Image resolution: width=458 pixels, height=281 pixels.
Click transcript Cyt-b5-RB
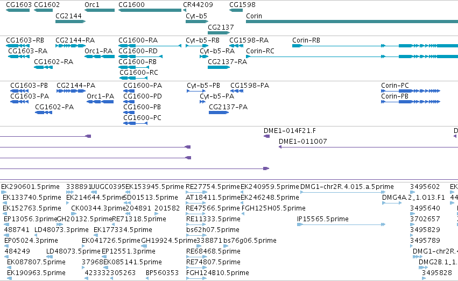[197, 46]
